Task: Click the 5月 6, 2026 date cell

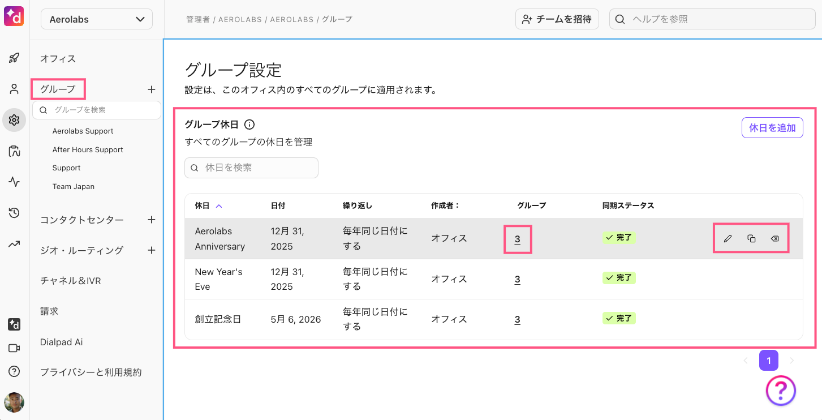Action: point(296,319)
